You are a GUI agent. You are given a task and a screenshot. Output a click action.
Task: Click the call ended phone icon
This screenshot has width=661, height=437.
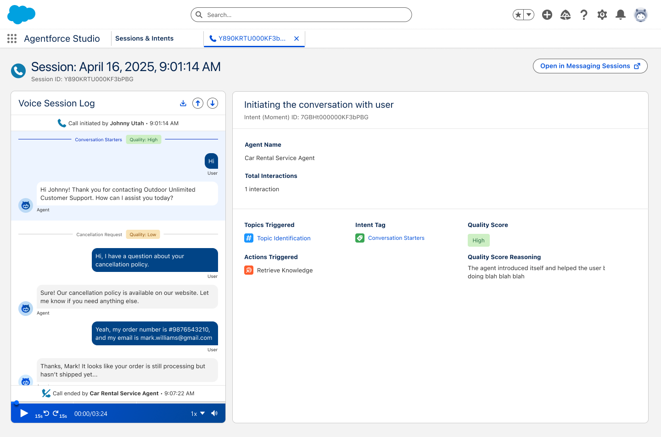click(46, 393)
